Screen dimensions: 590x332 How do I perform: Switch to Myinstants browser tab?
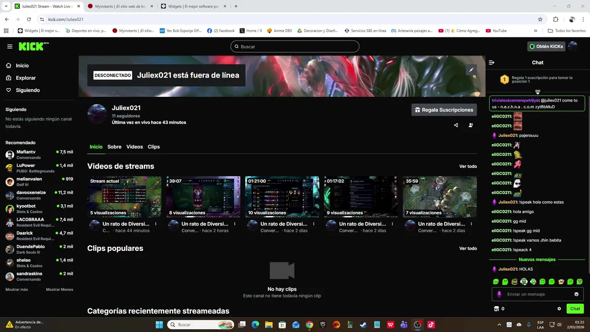[x=121, y=6]
